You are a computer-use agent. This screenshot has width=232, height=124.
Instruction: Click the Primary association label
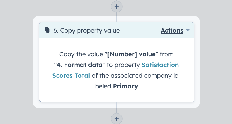(125, 86)
